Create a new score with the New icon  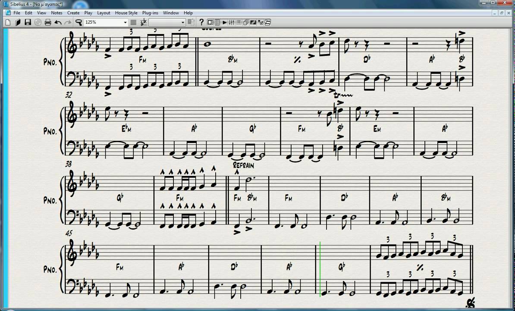pos(8,22)
